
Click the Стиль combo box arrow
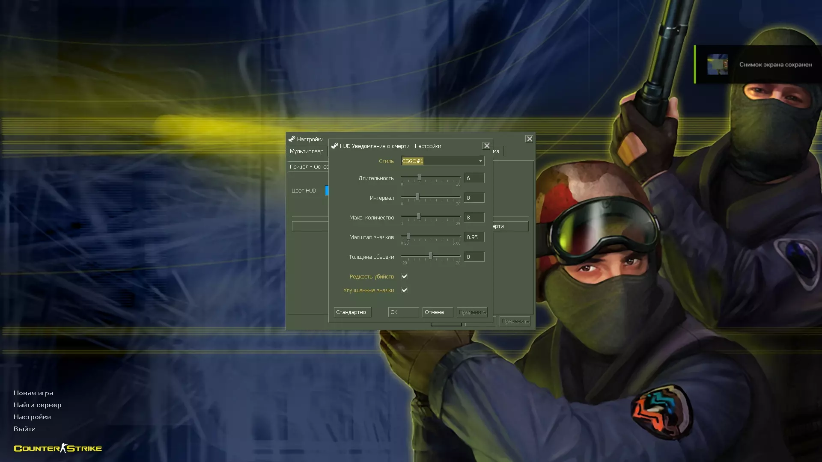click(480, 161)
